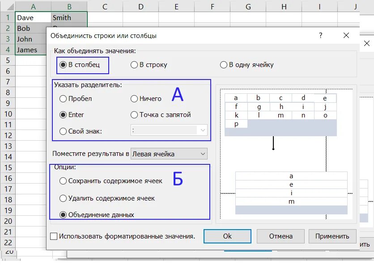Select column F header
The image size is (374, 268).
212,7
